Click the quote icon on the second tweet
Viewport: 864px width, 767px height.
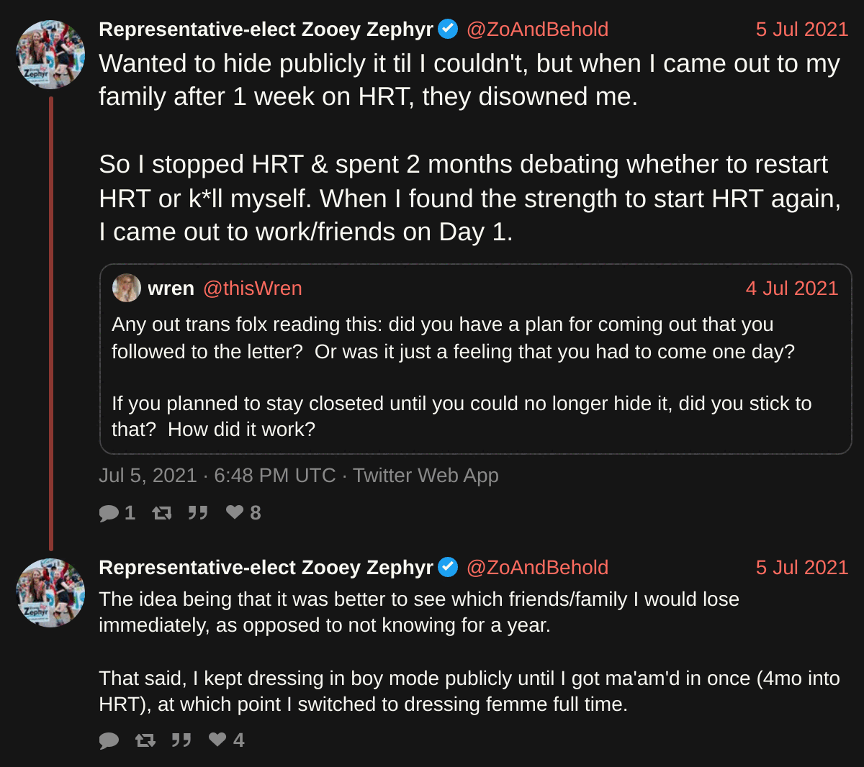click(x=181, y=740)
